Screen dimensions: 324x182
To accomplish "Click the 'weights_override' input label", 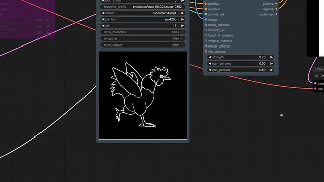I will 220,41.
